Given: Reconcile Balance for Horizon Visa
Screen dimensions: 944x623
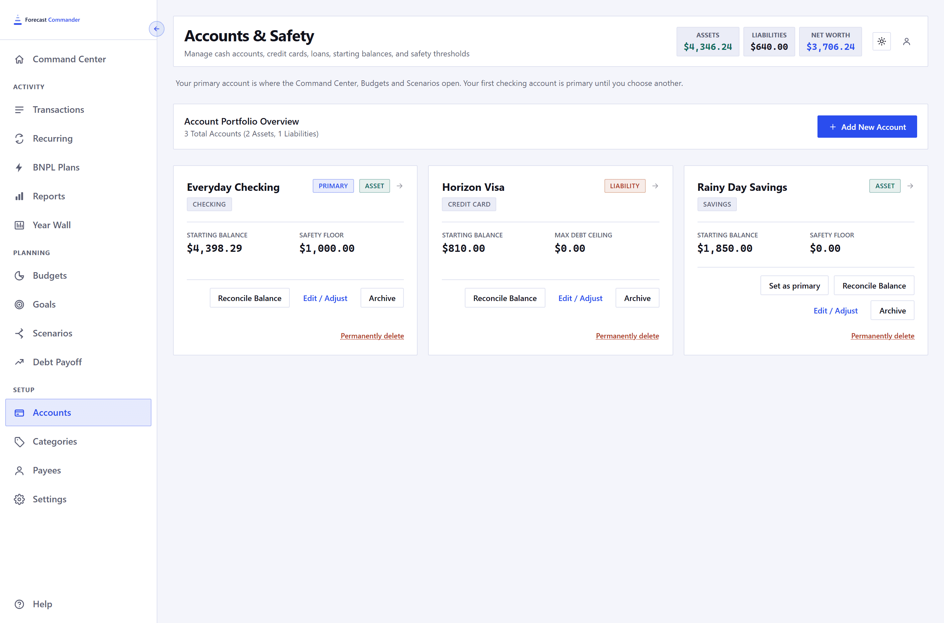Looking at the screenshot, I should click(x=505, y=298).
